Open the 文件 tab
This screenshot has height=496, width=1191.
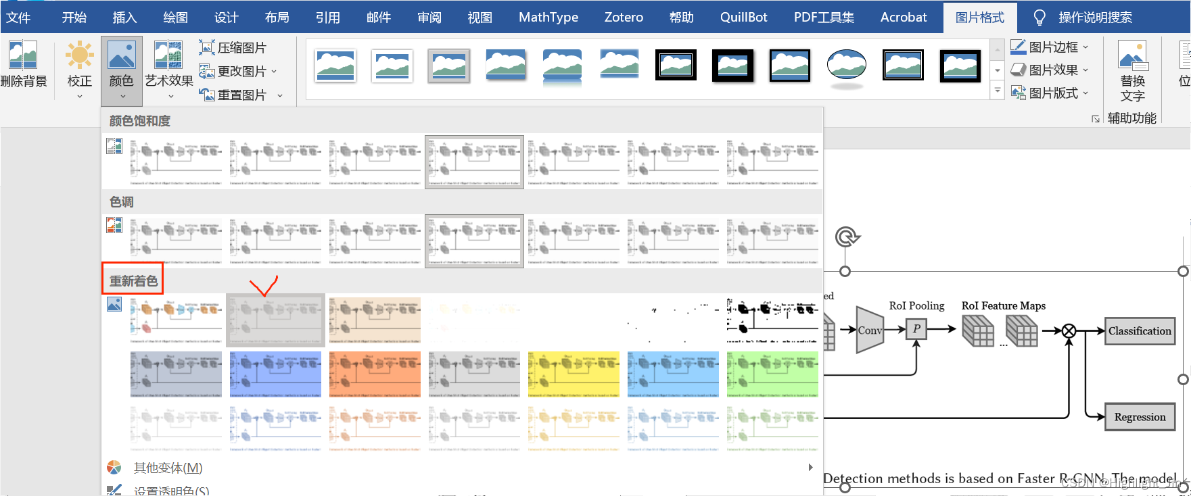[x=18, y=17]
